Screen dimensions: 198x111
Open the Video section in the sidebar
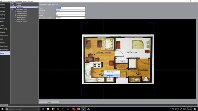(5, 25)
